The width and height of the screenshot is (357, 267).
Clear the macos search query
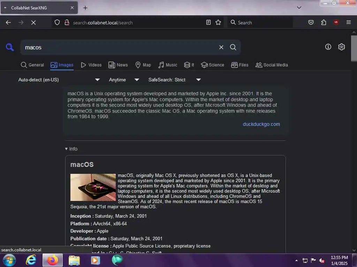(221, 47)
